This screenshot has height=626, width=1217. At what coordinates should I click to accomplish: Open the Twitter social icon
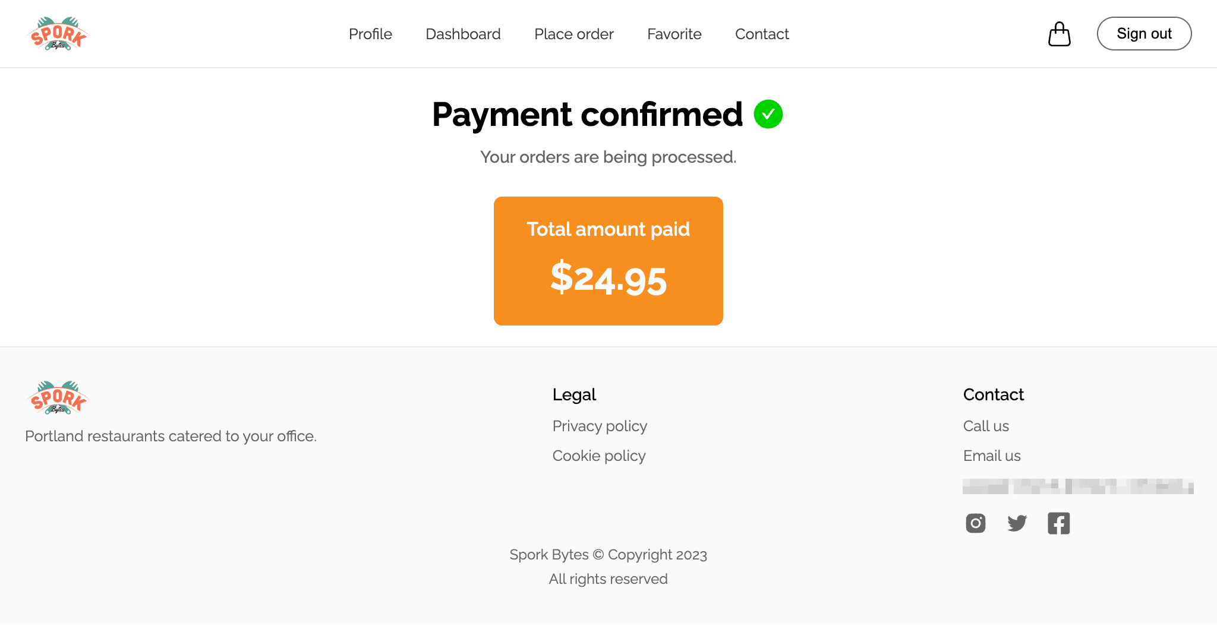pyautogui.click(x=1017, y=523)
